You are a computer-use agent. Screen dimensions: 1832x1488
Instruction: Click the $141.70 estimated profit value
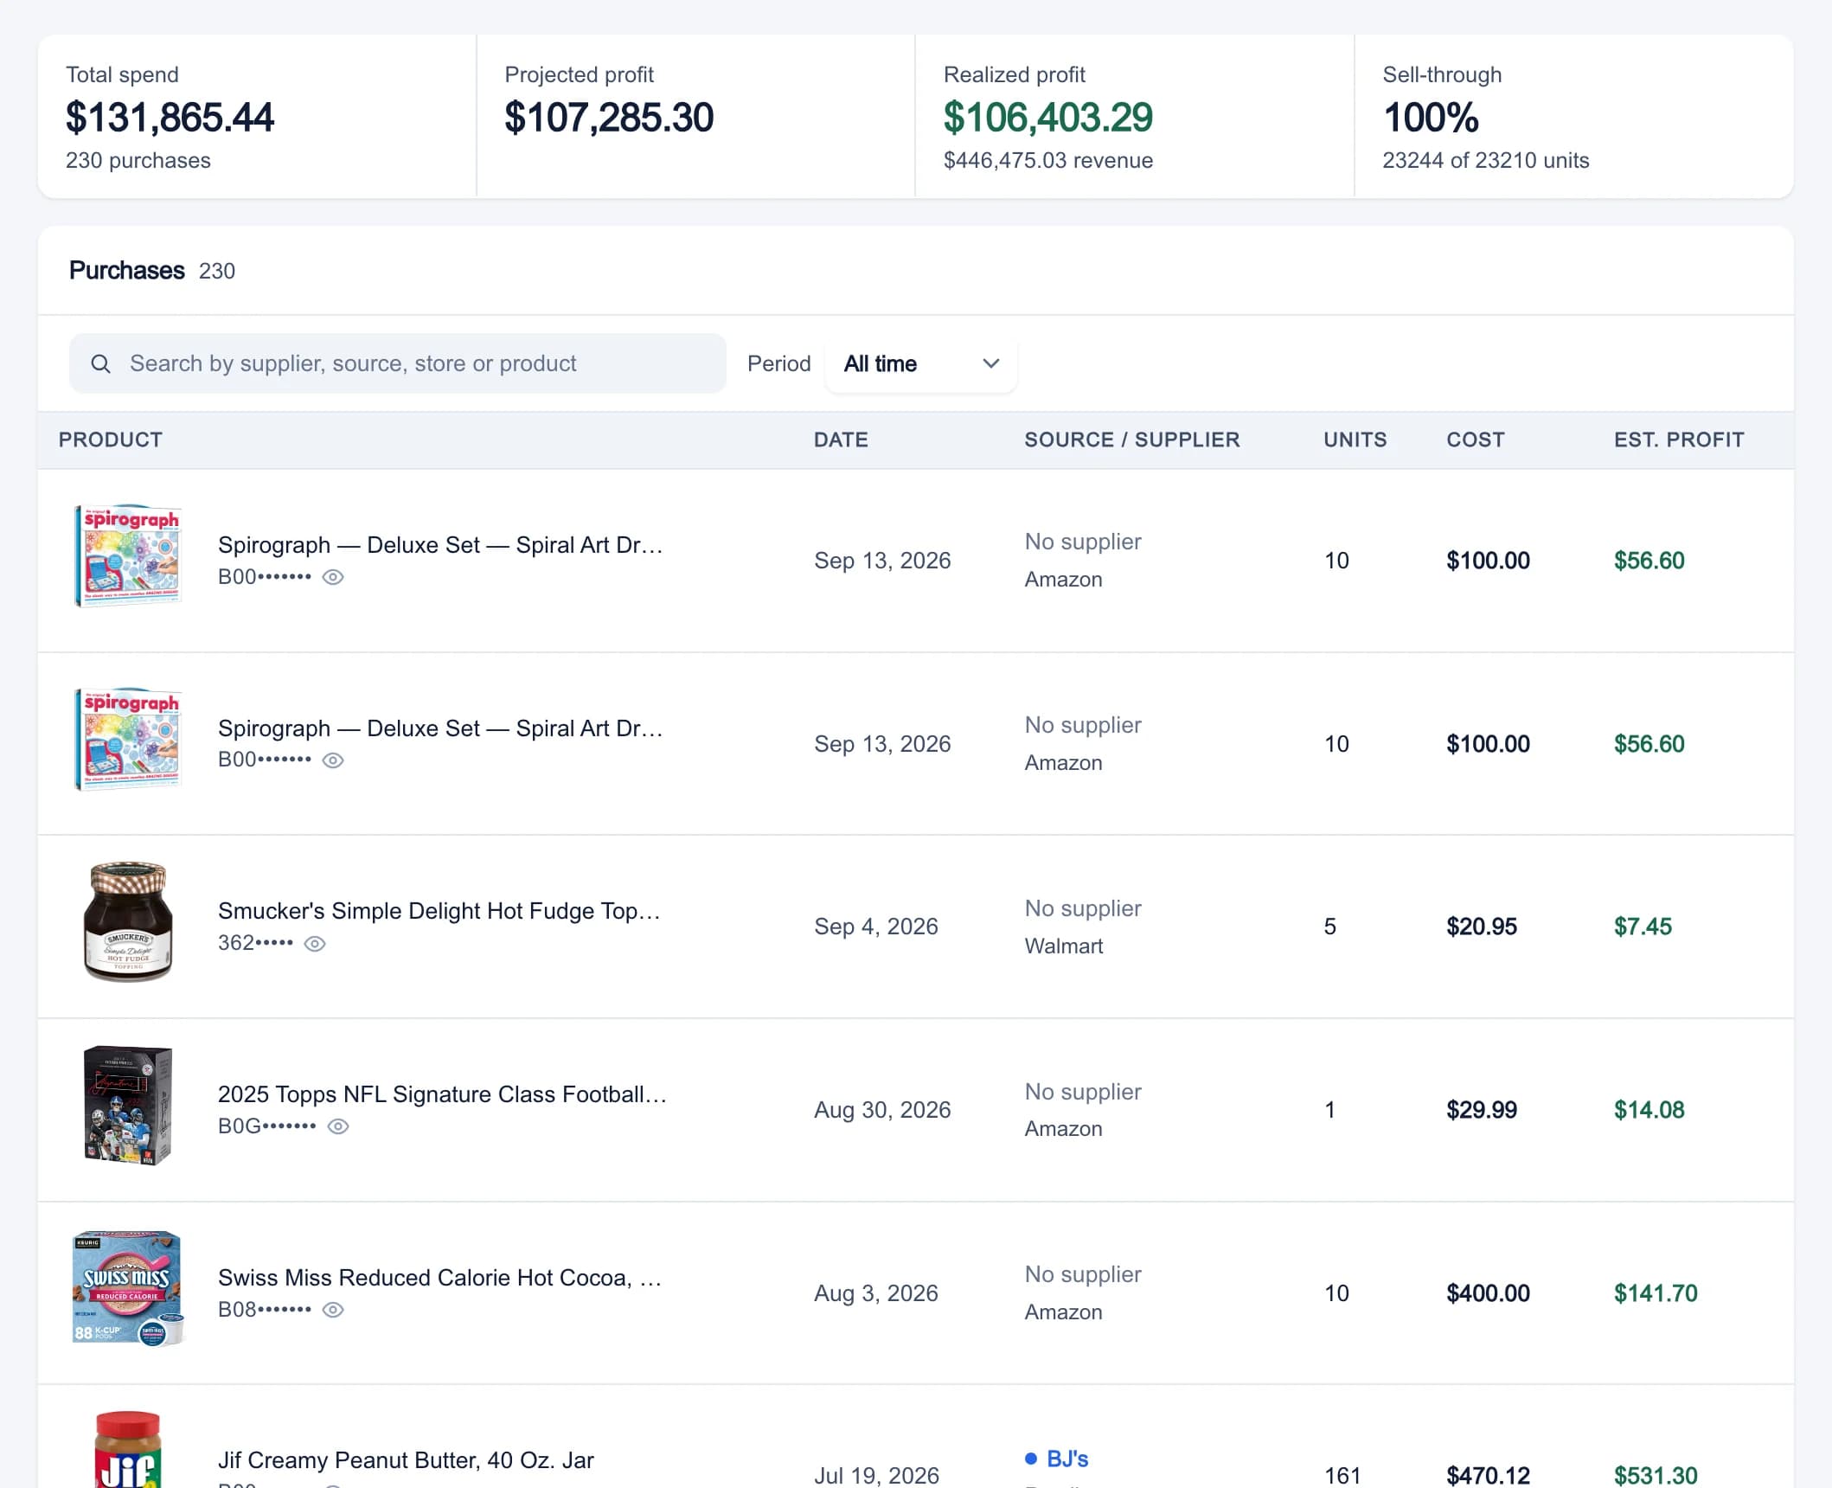tap(1656, 1293)
